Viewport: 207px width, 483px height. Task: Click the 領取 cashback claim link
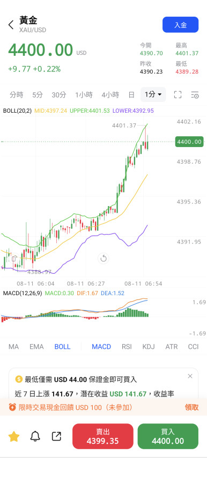191,407
